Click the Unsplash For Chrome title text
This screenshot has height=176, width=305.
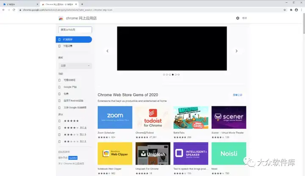147,169
